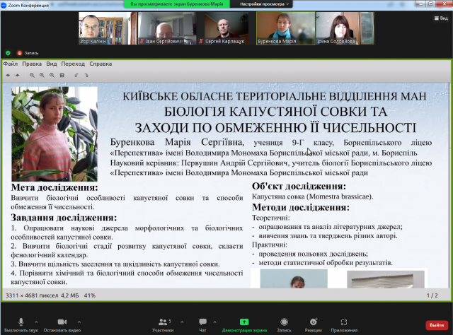Click title line БІОЛОГІЯ КАПУСТЯНОЇ СОВКИ ТА

(275, 112)
